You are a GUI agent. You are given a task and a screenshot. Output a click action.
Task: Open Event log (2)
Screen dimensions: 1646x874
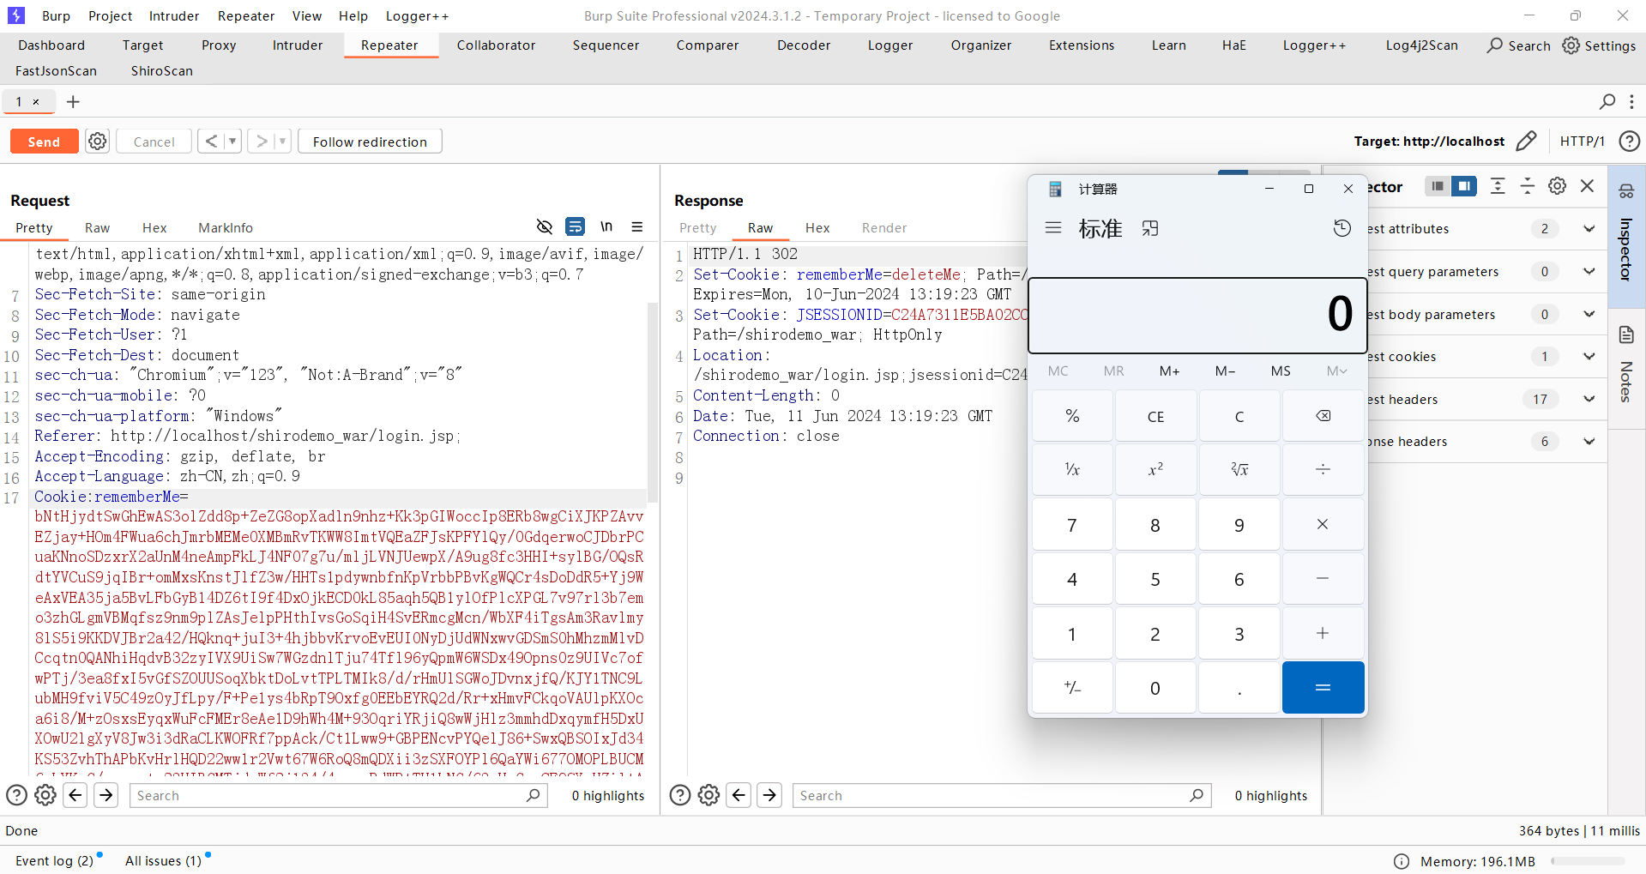point(54,860)
